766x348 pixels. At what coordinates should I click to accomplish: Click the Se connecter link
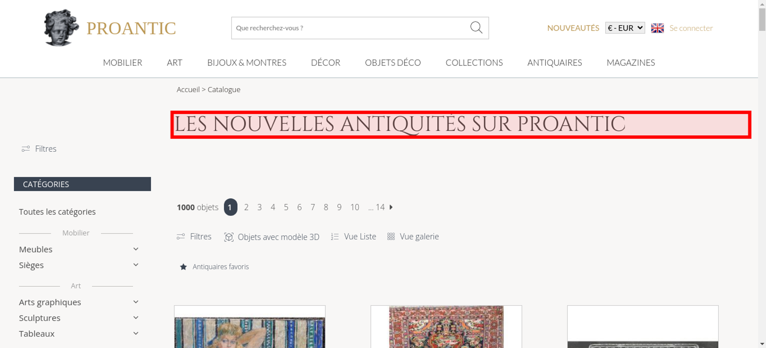coord(691,28)
